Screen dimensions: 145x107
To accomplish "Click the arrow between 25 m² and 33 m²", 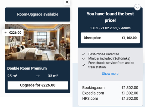I will (38, 76).
